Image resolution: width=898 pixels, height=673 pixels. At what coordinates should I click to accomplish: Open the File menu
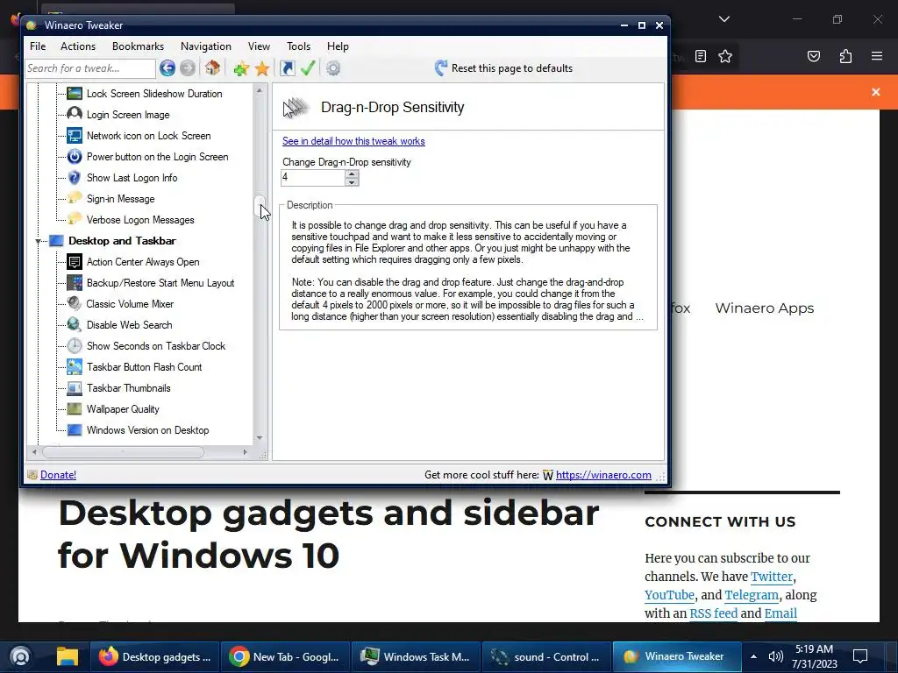tap(38, 46)
